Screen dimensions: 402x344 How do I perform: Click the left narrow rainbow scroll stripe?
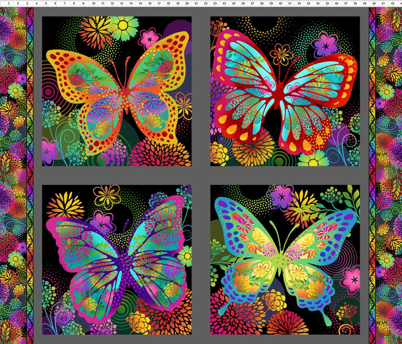(29, 172)
